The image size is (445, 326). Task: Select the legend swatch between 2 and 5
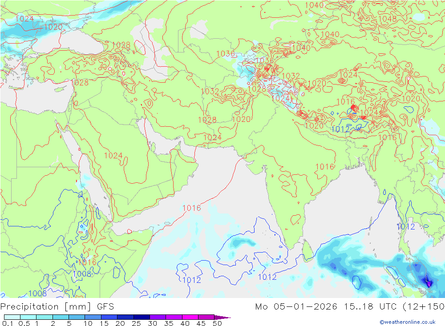[61, 317]
